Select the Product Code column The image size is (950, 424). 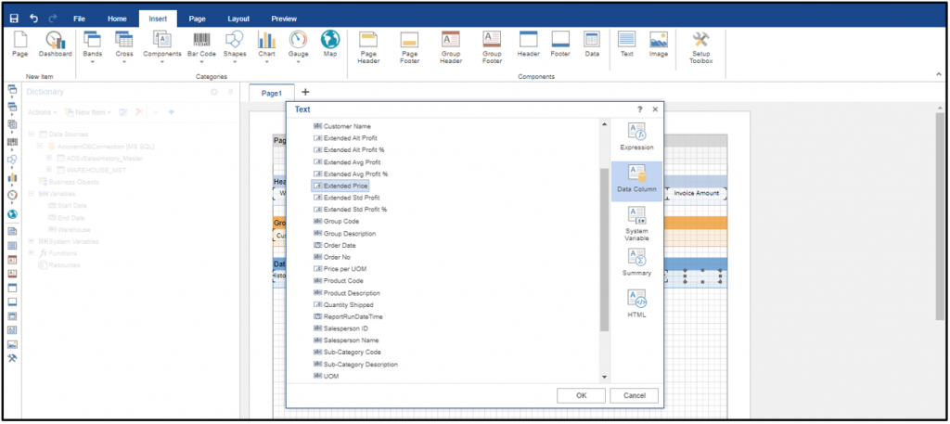pos(338,281)
